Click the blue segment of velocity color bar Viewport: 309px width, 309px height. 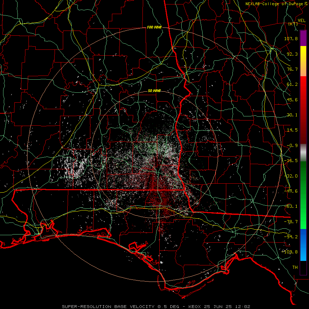pos(303,245)
